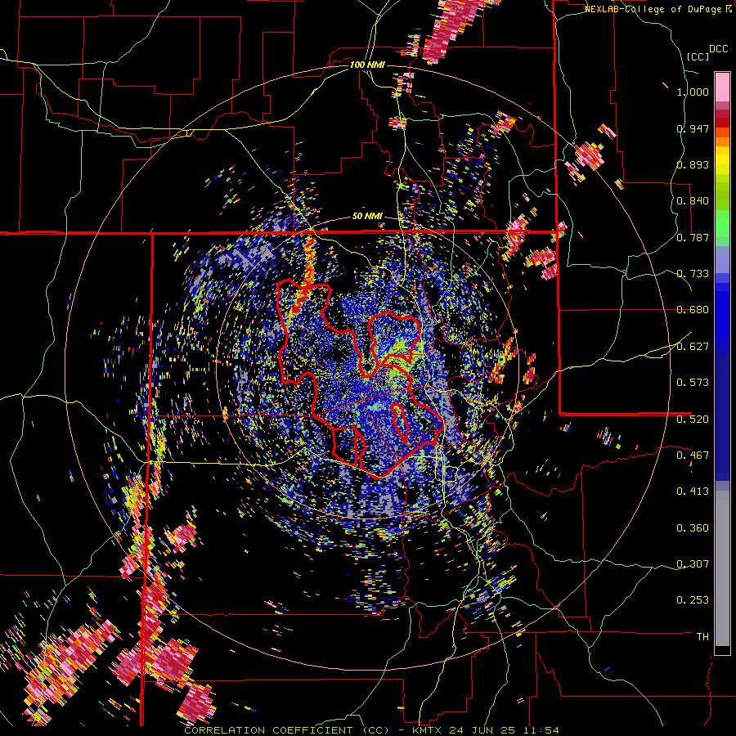
Task: Select the 0.840 scale value
Action: [693, 201]
